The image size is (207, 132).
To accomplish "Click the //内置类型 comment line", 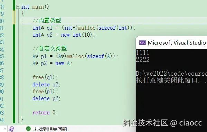I will click(47, 21).
